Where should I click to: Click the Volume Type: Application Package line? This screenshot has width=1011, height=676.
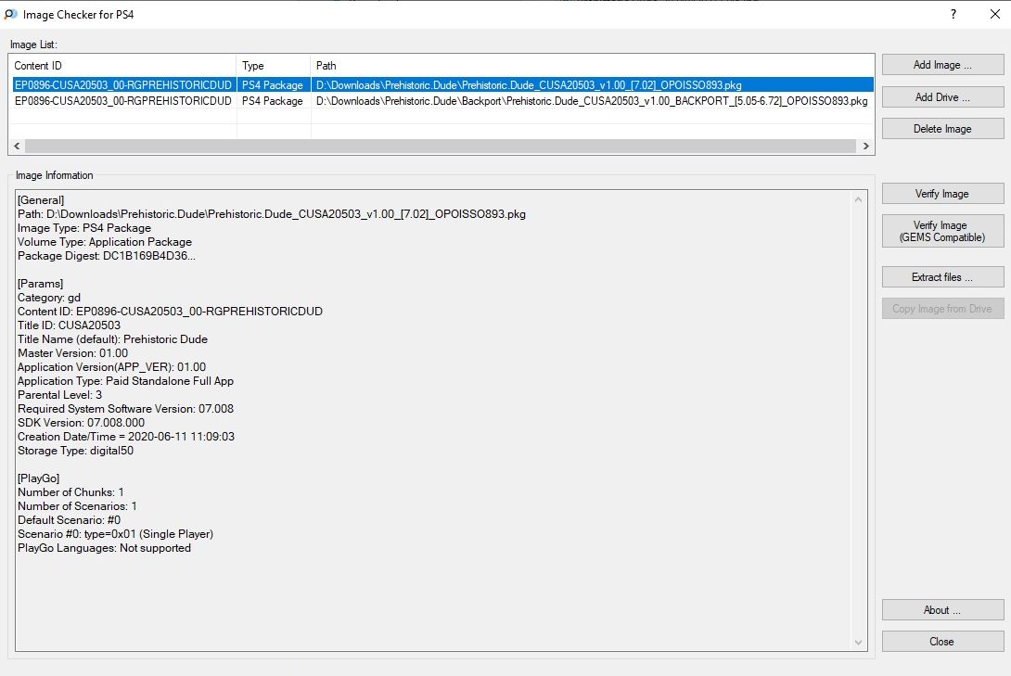point(105,242)
